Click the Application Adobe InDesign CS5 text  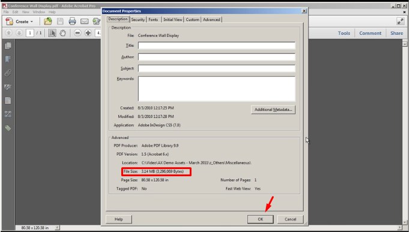[x=159, y=125]
